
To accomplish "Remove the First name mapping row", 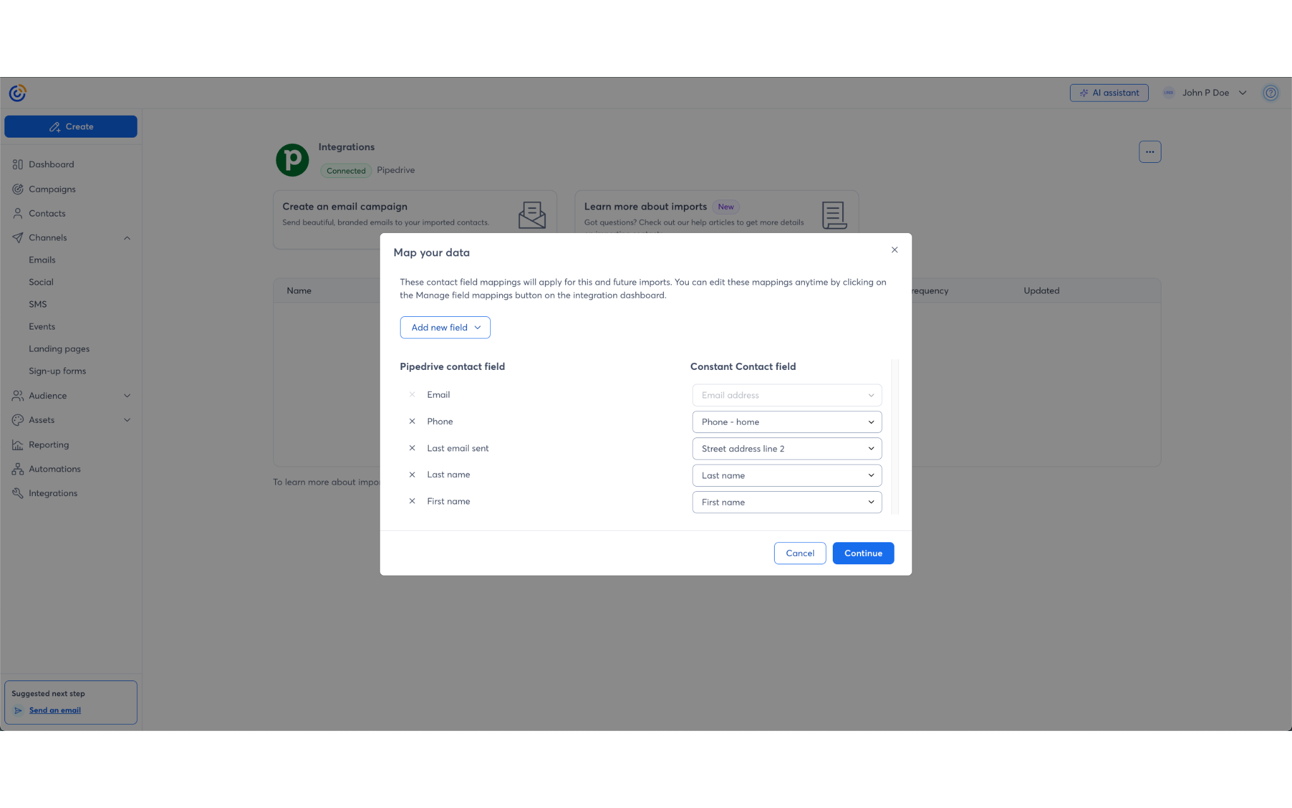I will [x=412, y=501].
